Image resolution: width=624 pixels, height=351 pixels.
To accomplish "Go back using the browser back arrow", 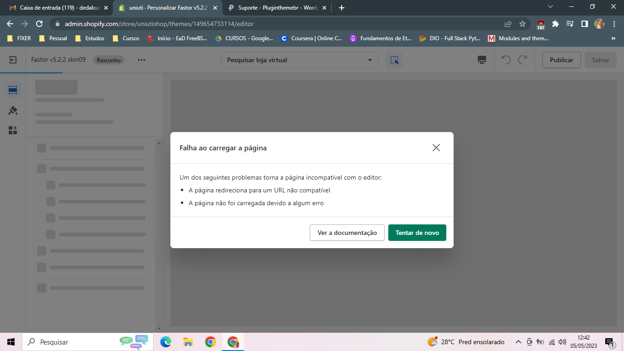I will 10,24.
